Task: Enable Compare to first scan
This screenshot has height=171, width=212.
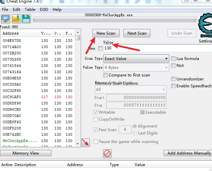Action: click(x=105, y=75)
